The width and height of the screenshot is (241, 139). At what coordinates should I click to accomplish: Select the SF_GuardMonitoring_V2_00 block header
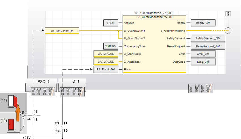click(x=154, y=17)
